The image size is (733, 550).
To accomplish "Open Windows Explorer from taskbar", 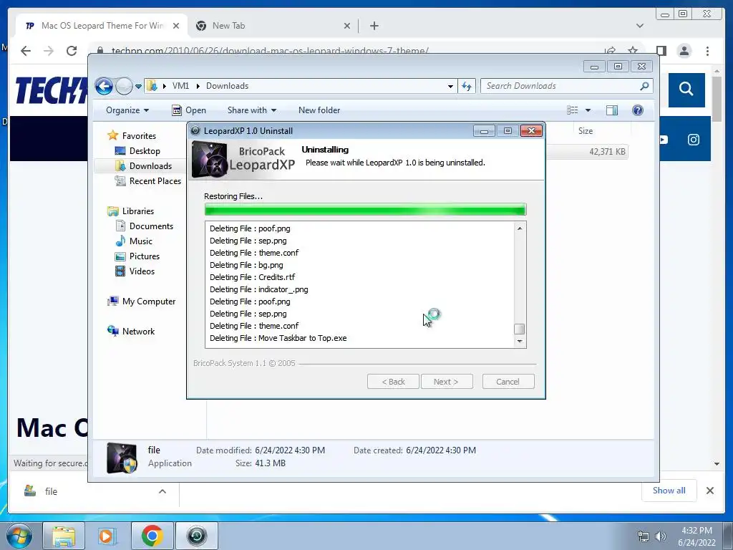I will (x=64, y=536).
